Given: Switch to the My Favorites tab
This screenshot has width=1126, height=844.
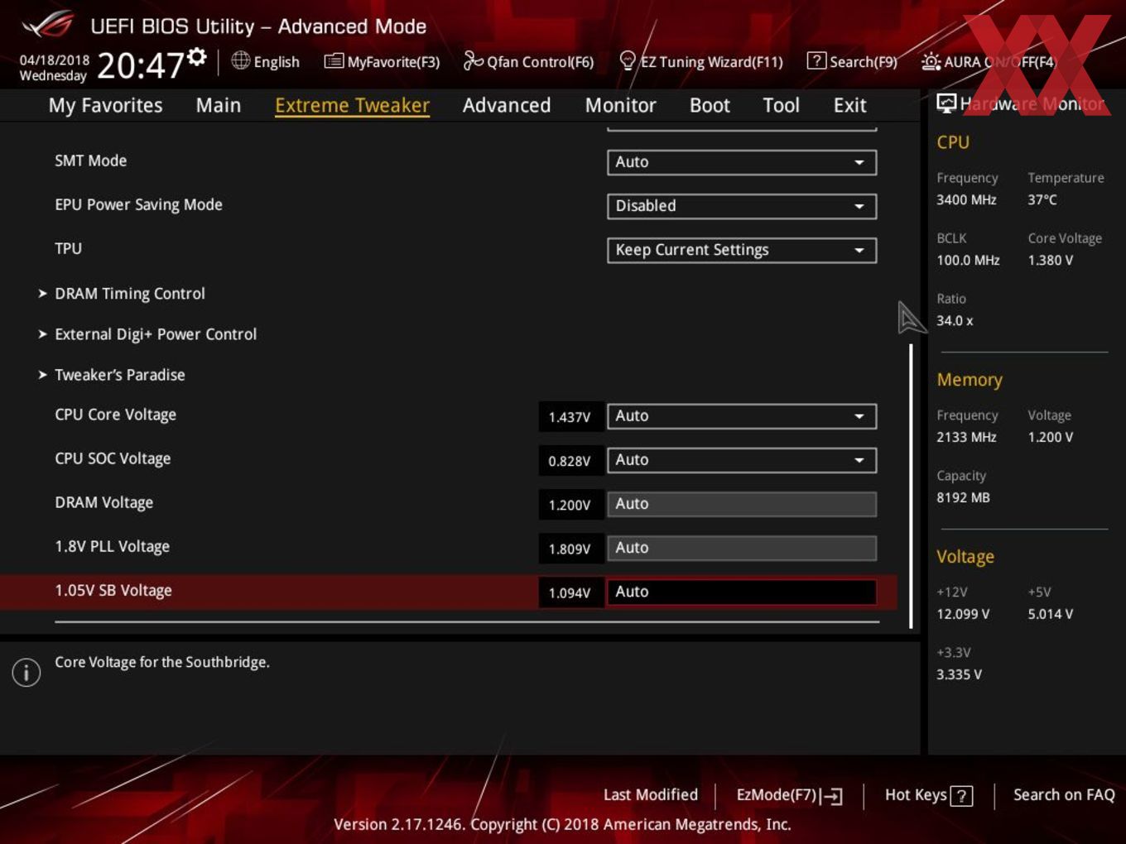Looking at the screenshot, I should (105, 105).
